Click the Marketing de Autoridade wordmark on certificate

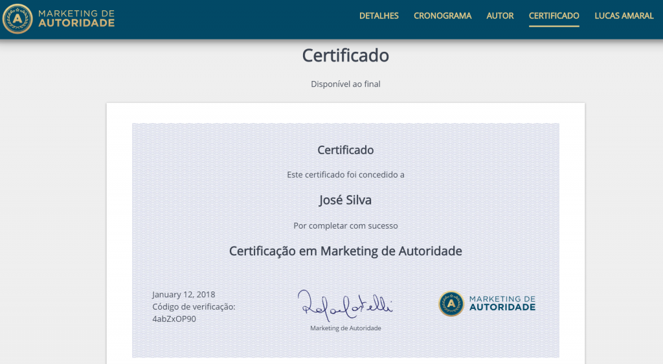click(x=502, y=304)
